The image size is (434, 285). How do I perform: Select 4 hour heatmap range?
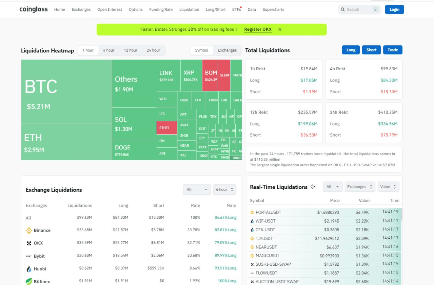(108, 50)
